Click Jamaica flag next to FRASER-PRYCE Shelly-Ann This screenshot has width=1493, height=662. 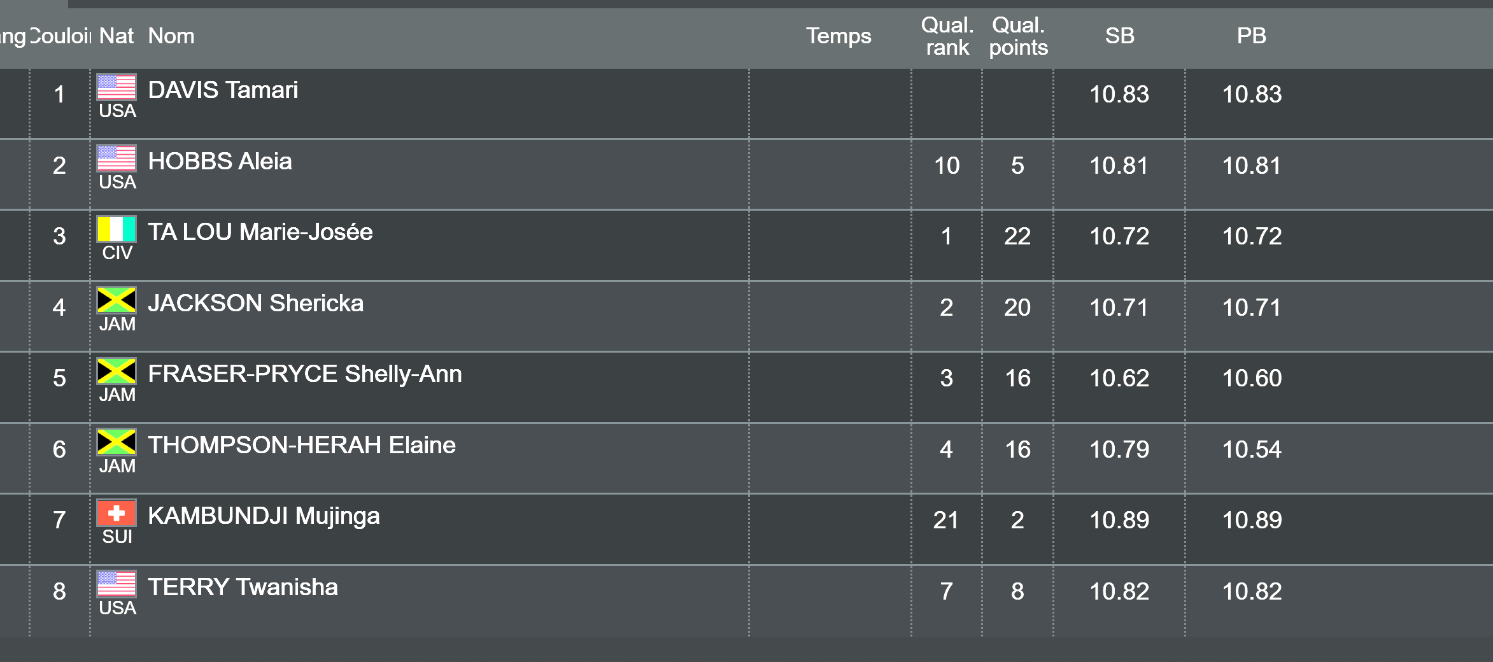click(116, 371)
